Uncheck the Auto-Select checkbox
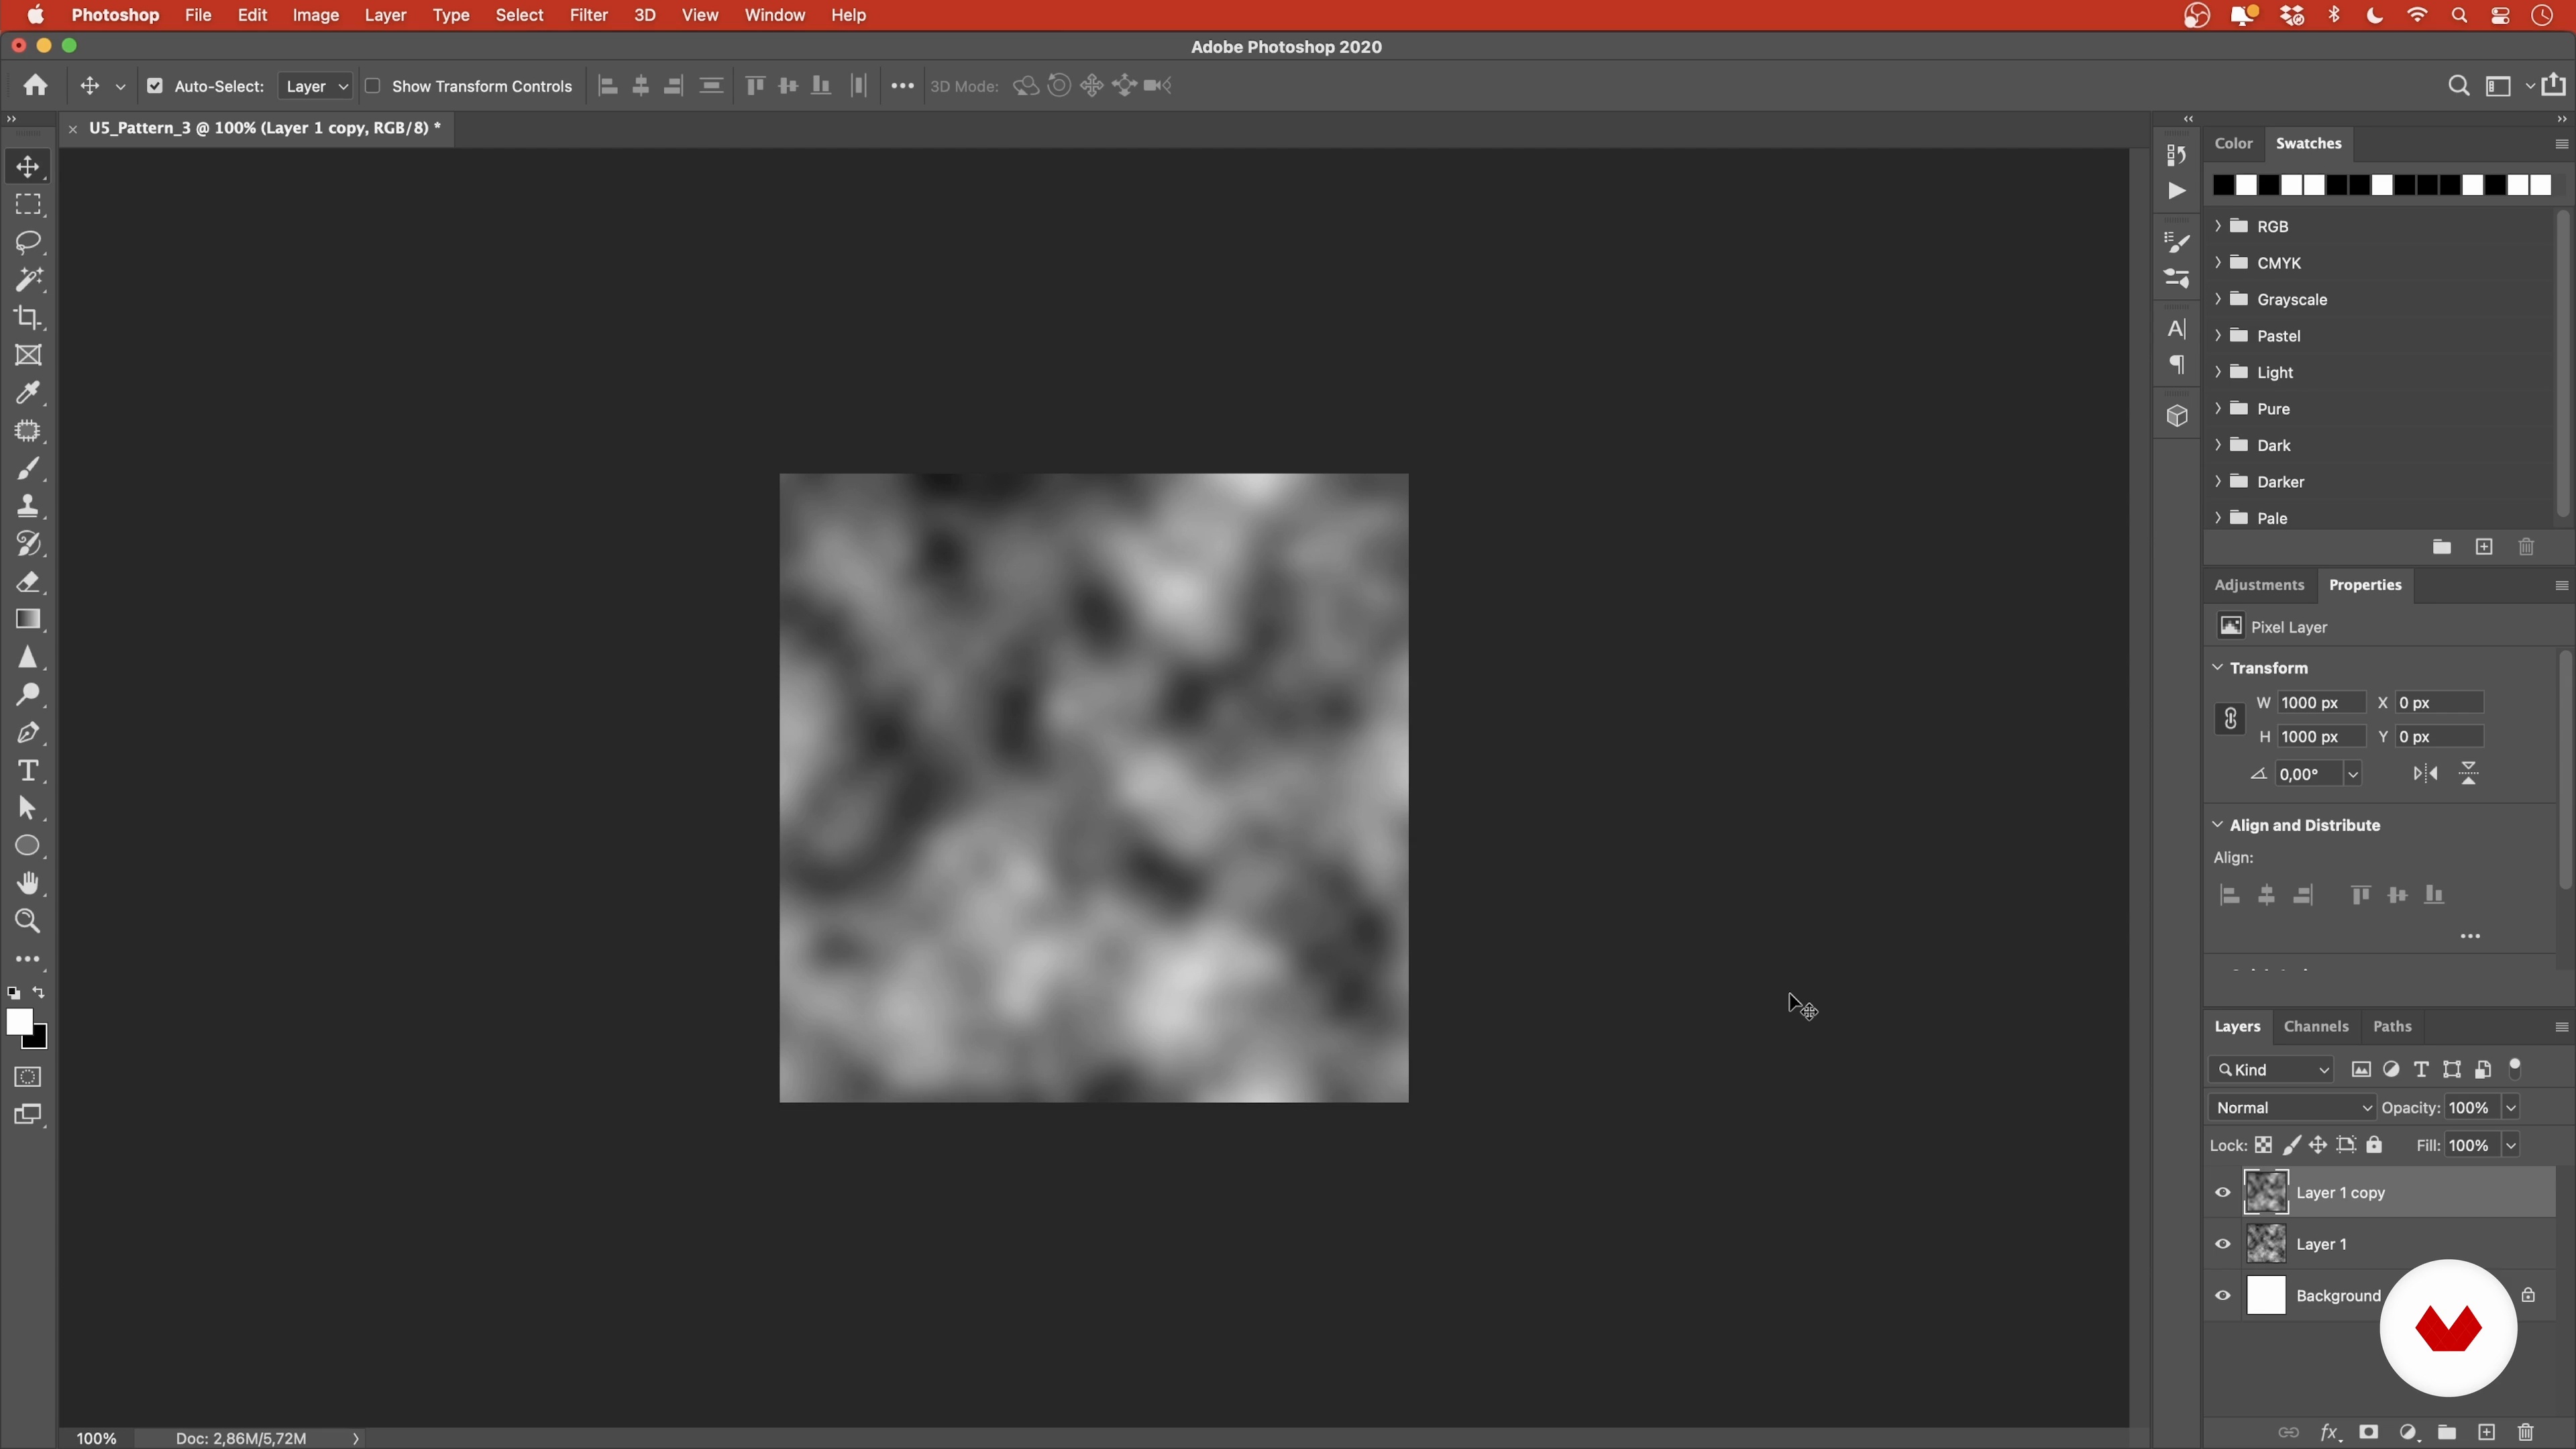The width and height of the screenshot is (2576, 1449). click(x=155, y=86)
